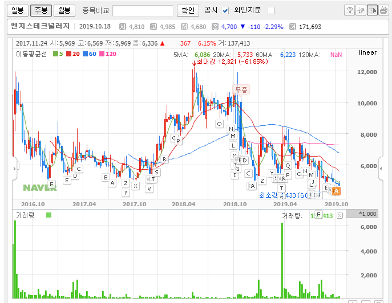This screenshot has height=303, width=392.
Task: Open the orange A disclosure marker
Action: pos(336,191)
